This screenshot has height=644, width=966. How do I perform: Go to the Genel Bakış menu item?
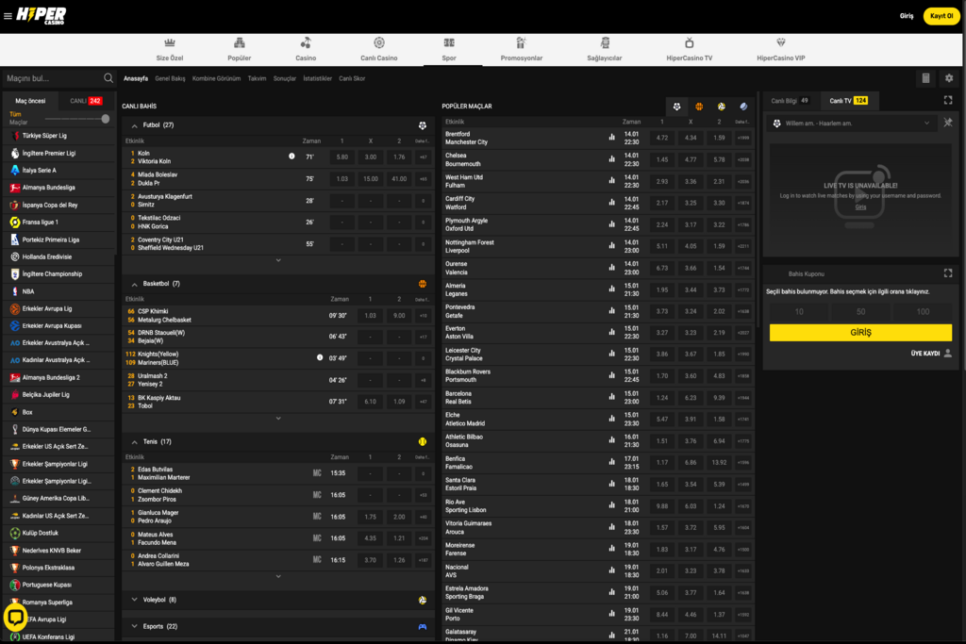(170, 79)
